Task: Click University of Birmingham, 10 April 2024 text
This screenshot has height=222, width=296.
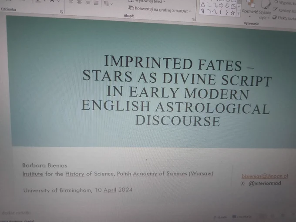Action: [78, 190]
